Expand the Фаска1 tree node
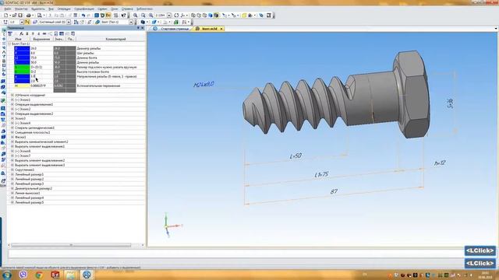The height and width of the screenshot is (280, 499). [12, 137]
